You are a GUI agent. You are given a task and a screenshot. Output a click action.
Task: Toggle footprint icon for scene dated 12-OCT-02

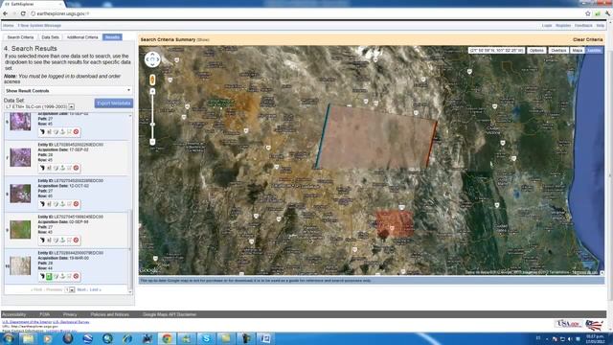click(x=42, y=204)
